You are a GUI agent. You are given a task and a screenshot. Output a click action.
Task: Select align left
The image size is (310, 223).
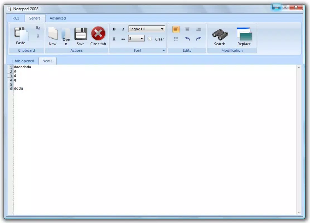[176, 29]
